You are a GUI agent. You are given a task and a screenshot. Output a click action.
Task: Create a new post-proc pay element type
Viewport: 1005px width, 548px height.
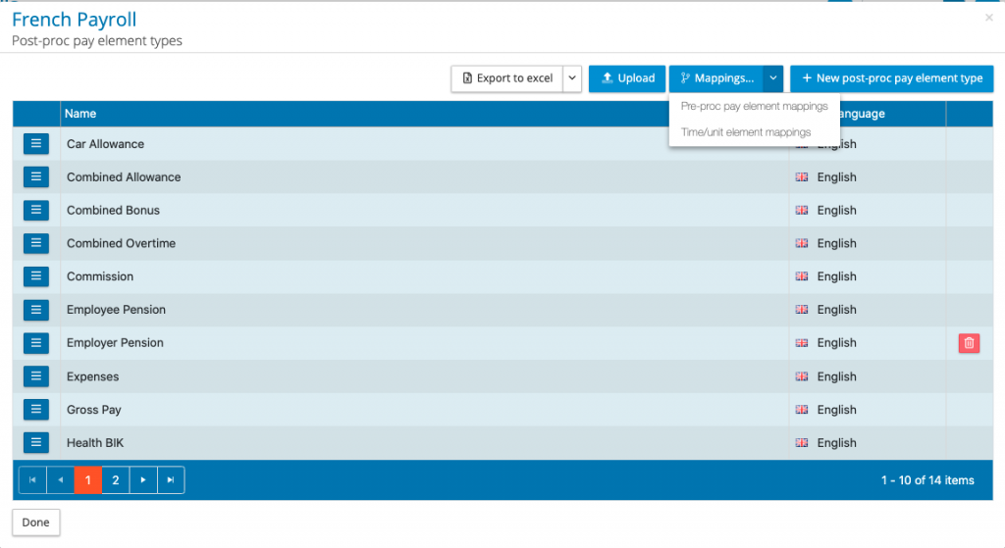[x=891, y=78]
